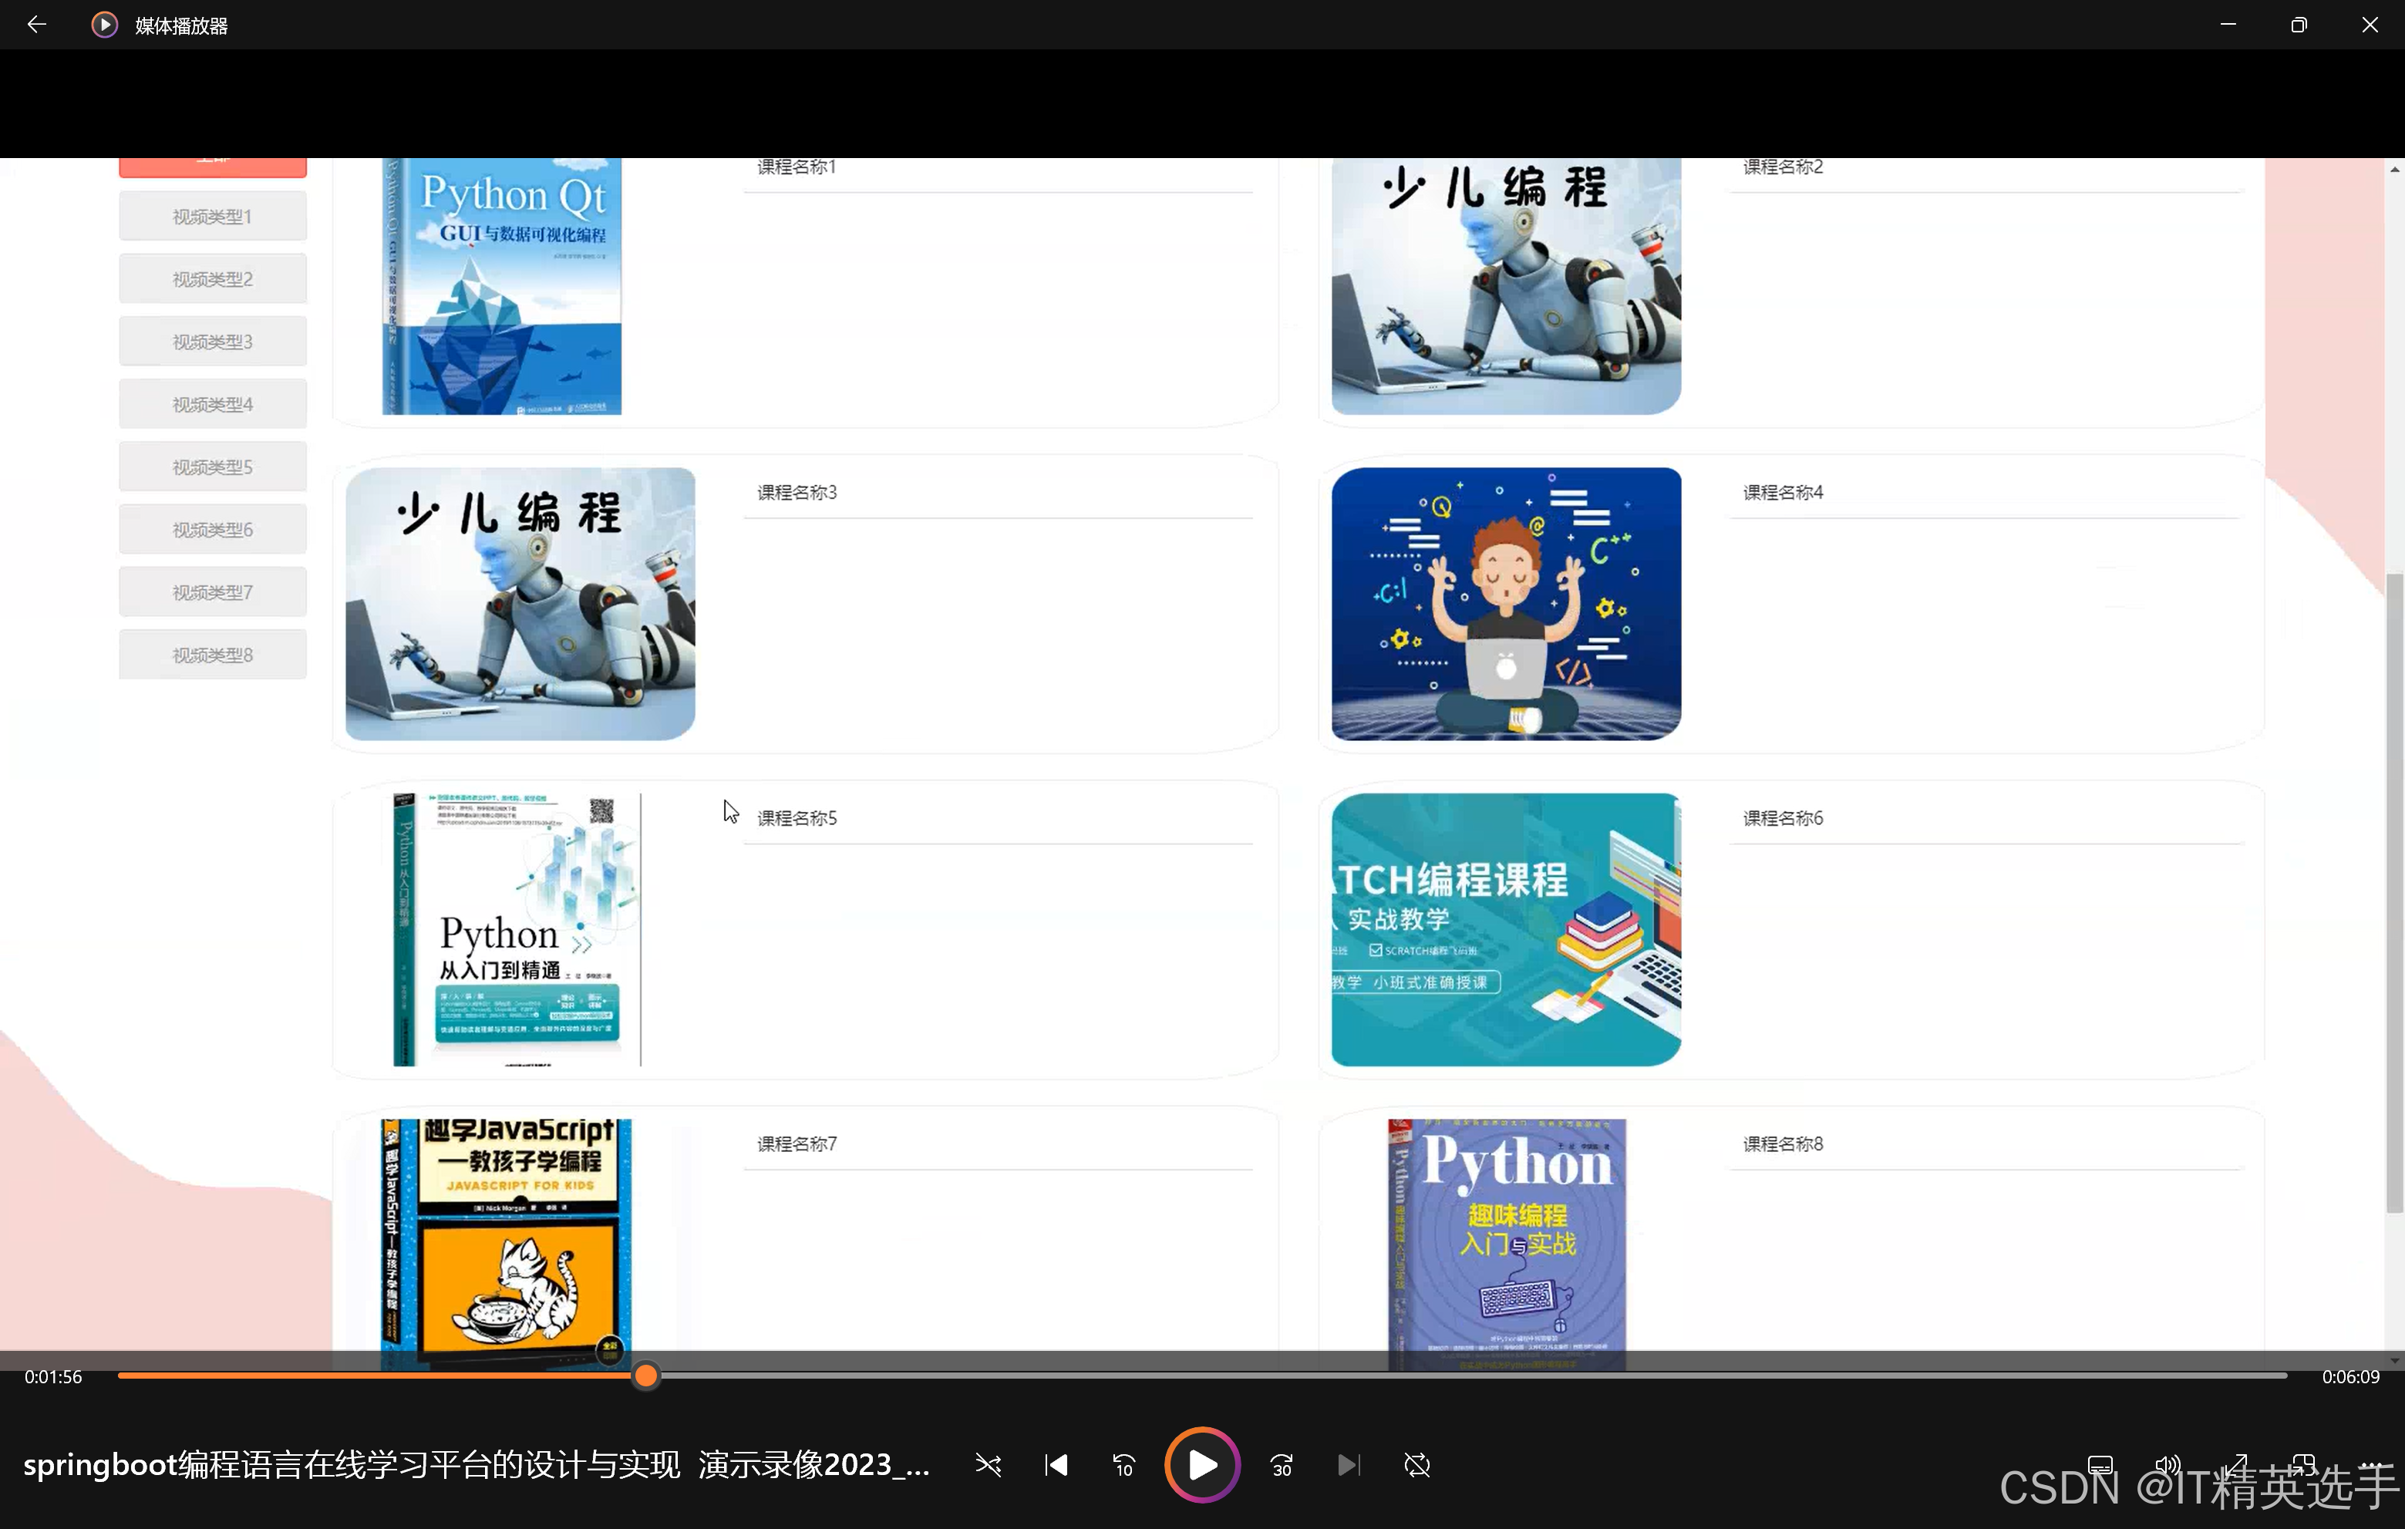Select the 视频类型5 category
2405x1529 pixels.
tap(213, 466)
